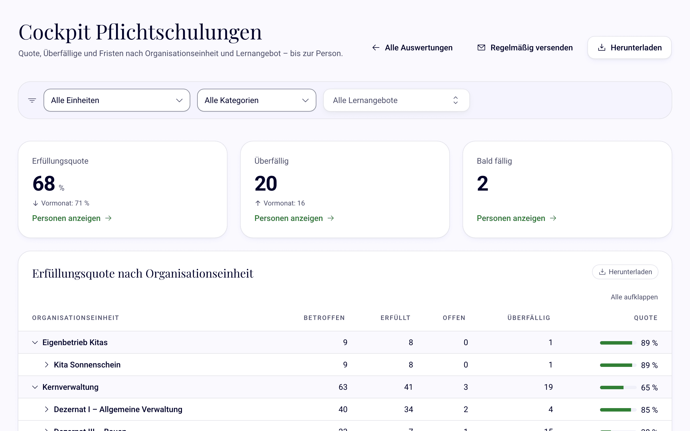
Task: Click the ERFÜLLT column header
Action: click(395, 318)
